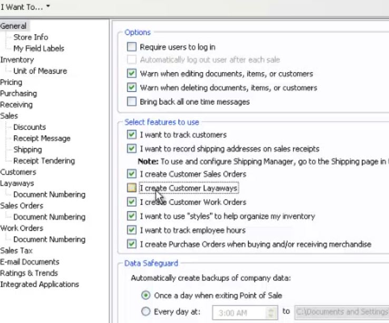
Task: Select Once a day when exiting option
Action: (146, 295)
